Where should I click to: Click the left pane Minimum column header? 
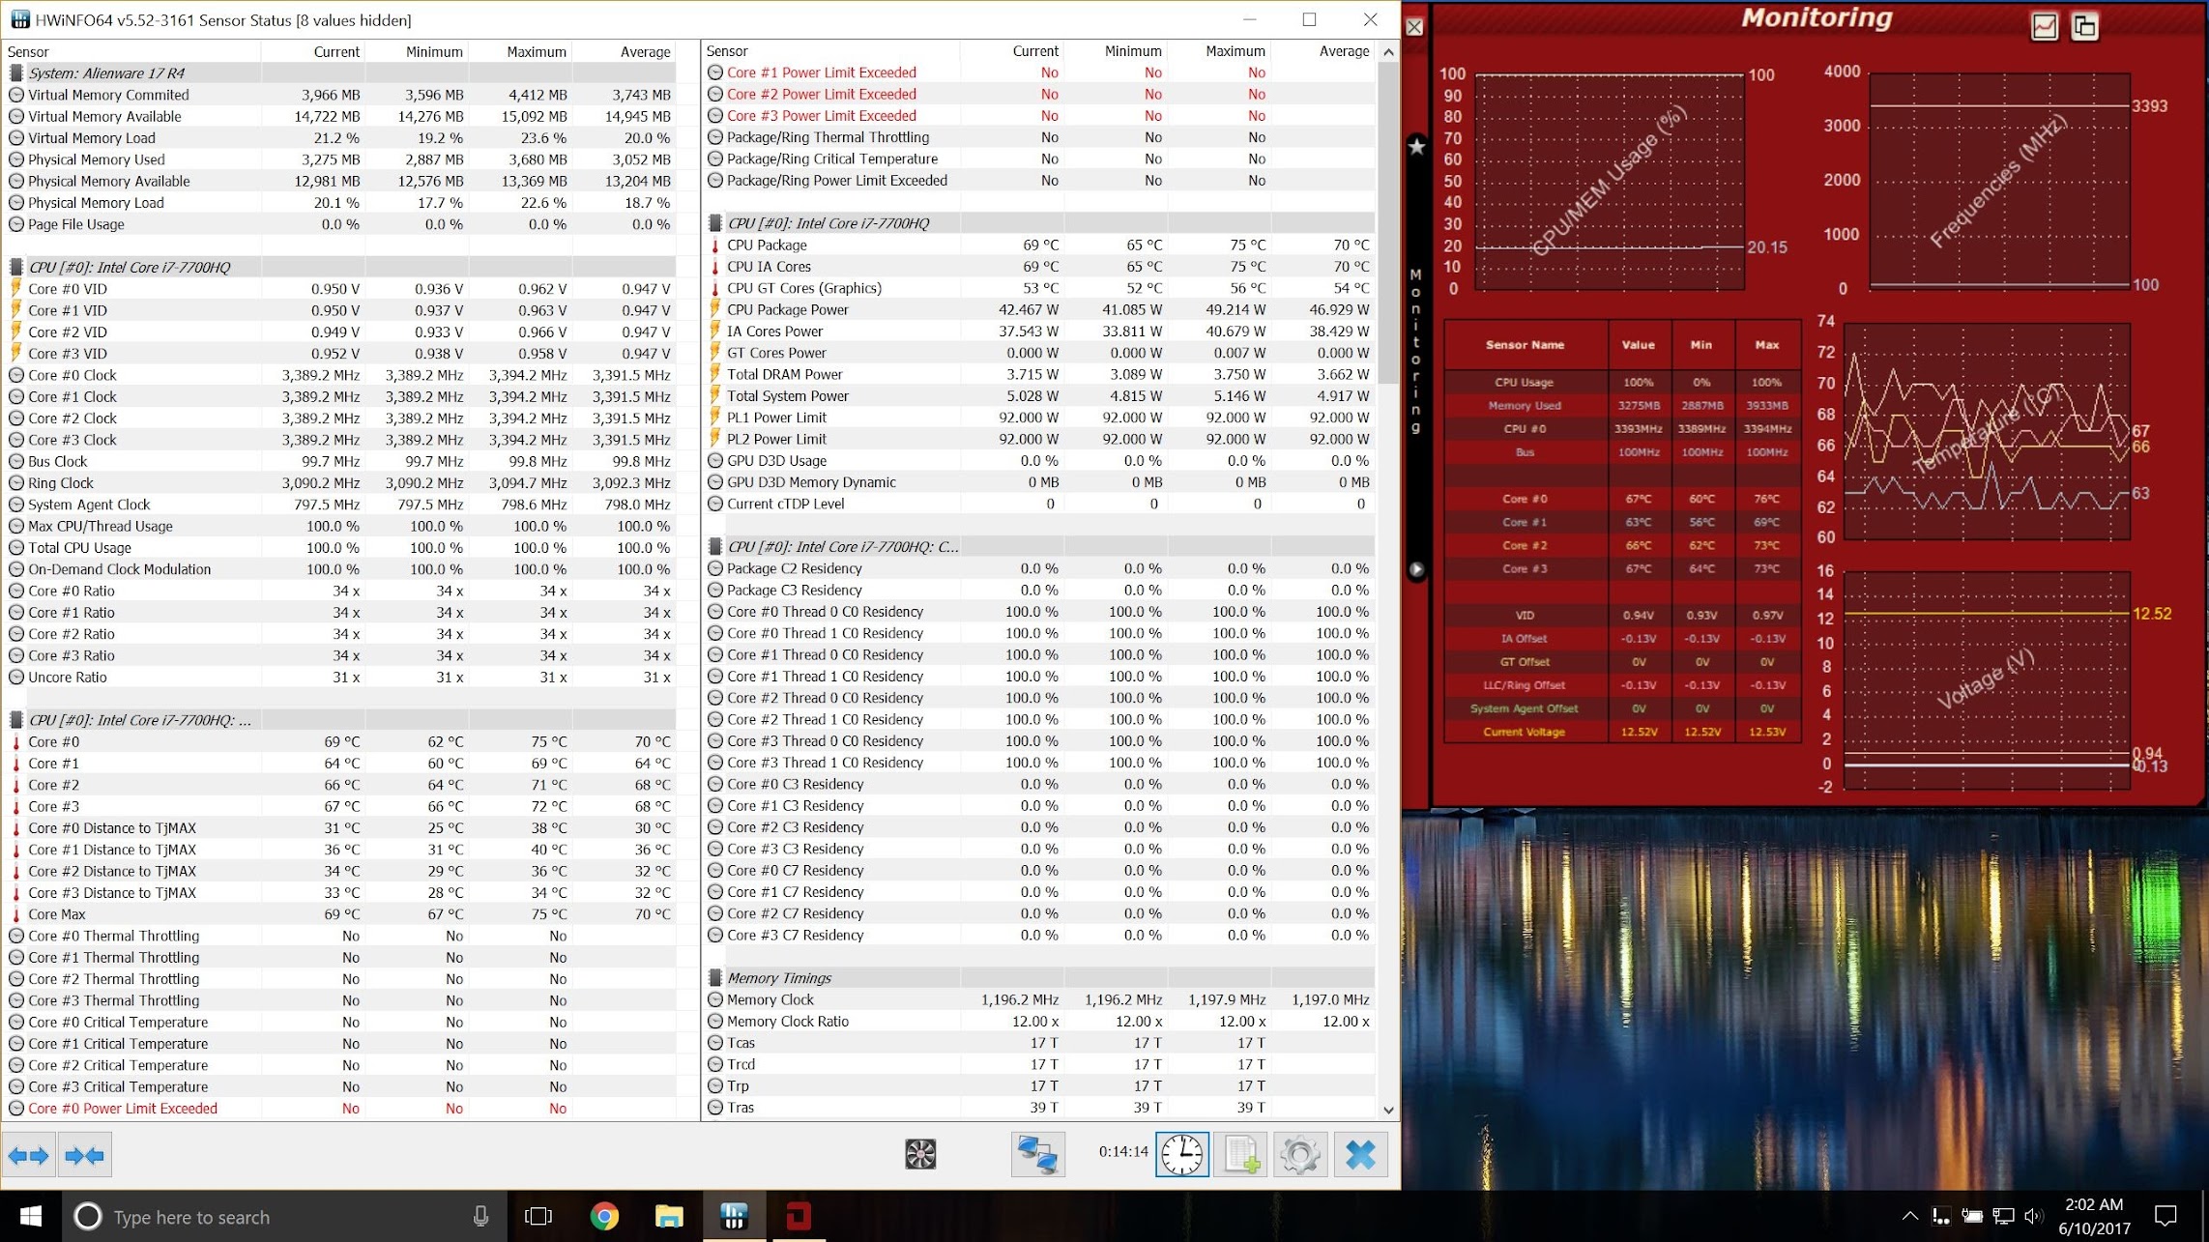tap(417, 52)
